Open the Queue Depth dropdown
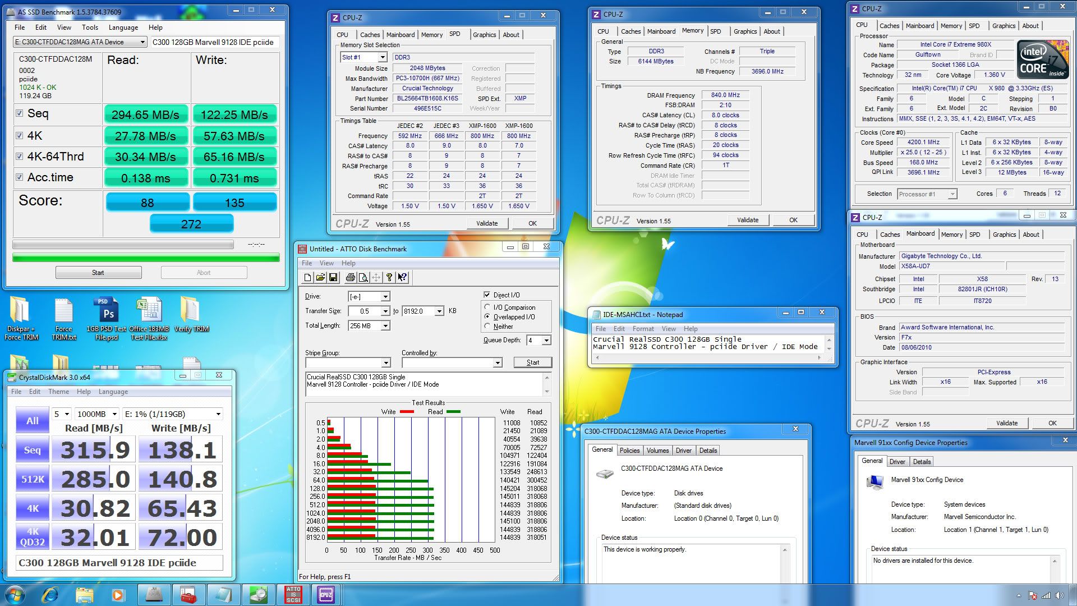This screenshot has height=606, width=1077. (546, 340)
